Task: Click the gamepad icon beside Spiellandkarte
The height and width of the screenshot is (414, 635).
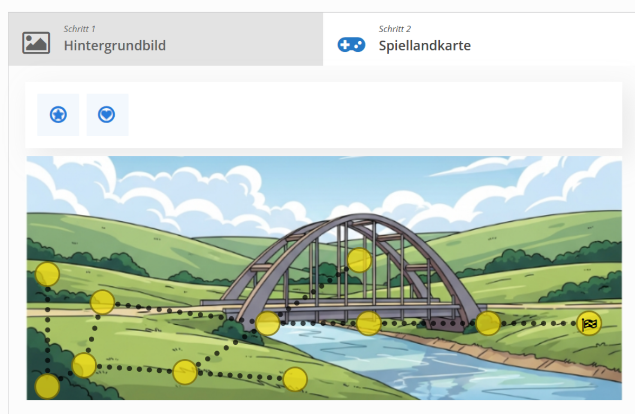Action: click(x=351, y=45)
